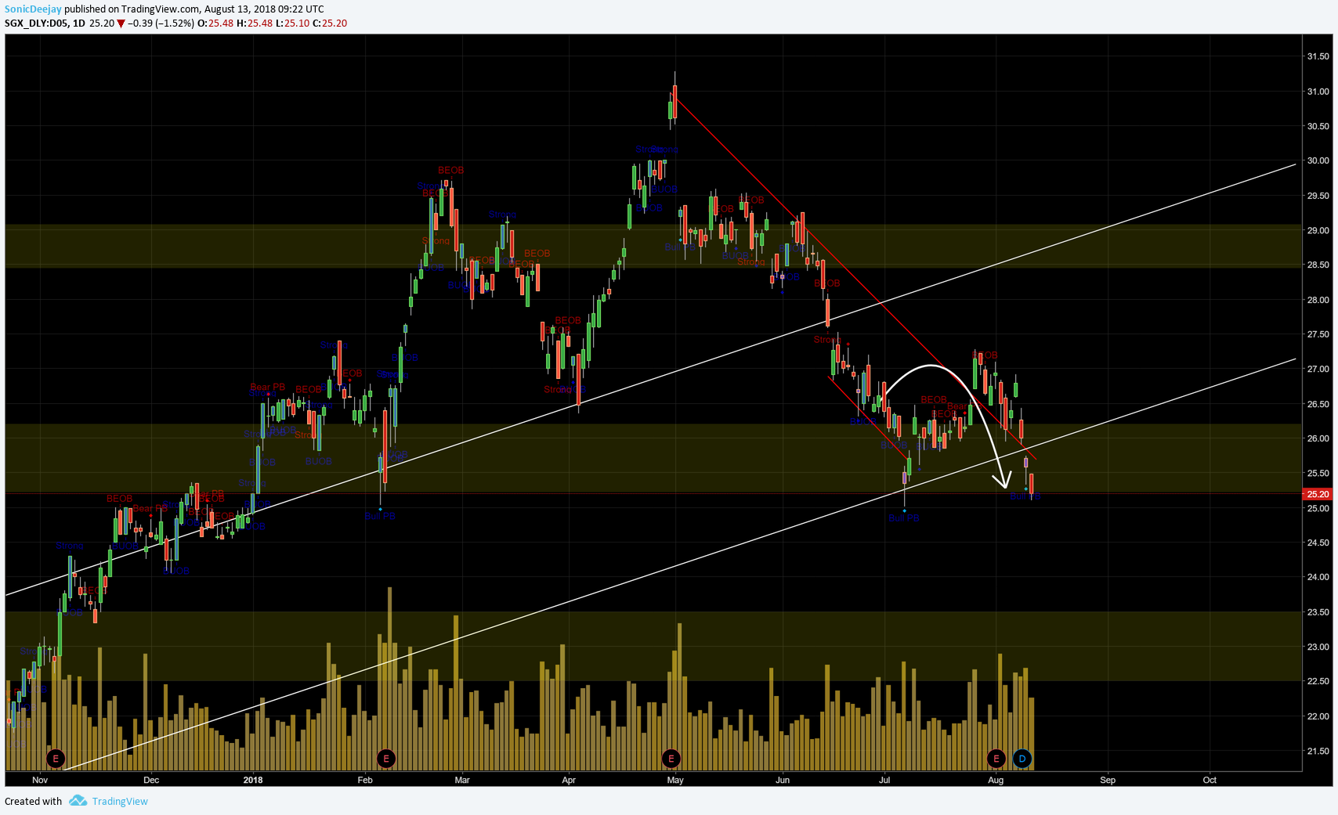Click the low value L:25.10
Image resolution: width=1338 pixels, height=815 pixels.
(x=292, y=23)
